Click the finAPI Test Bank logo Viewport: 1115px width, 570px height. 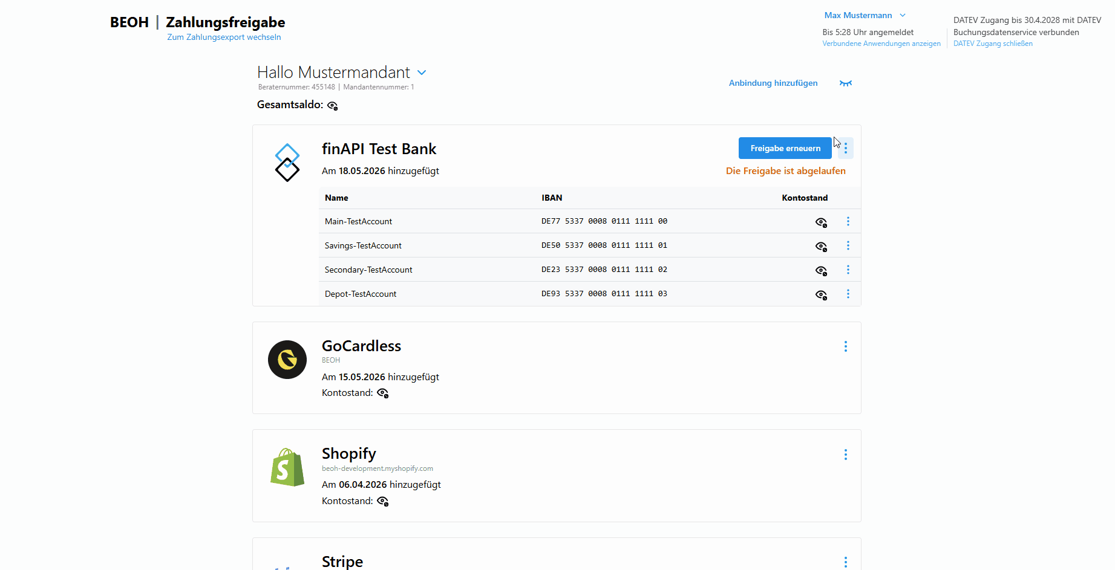(x=287, y=163)
